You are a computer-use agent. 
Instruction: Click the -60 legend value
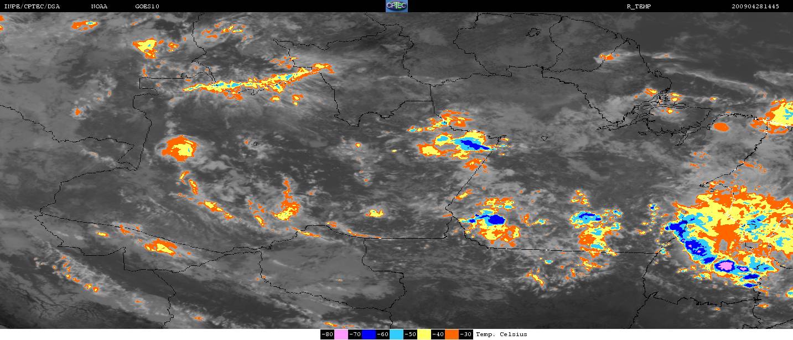tap(382, 334)
